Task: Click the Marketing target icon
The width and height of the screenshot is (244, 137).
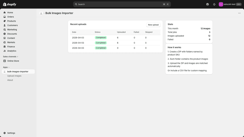Action: [4, 29]
